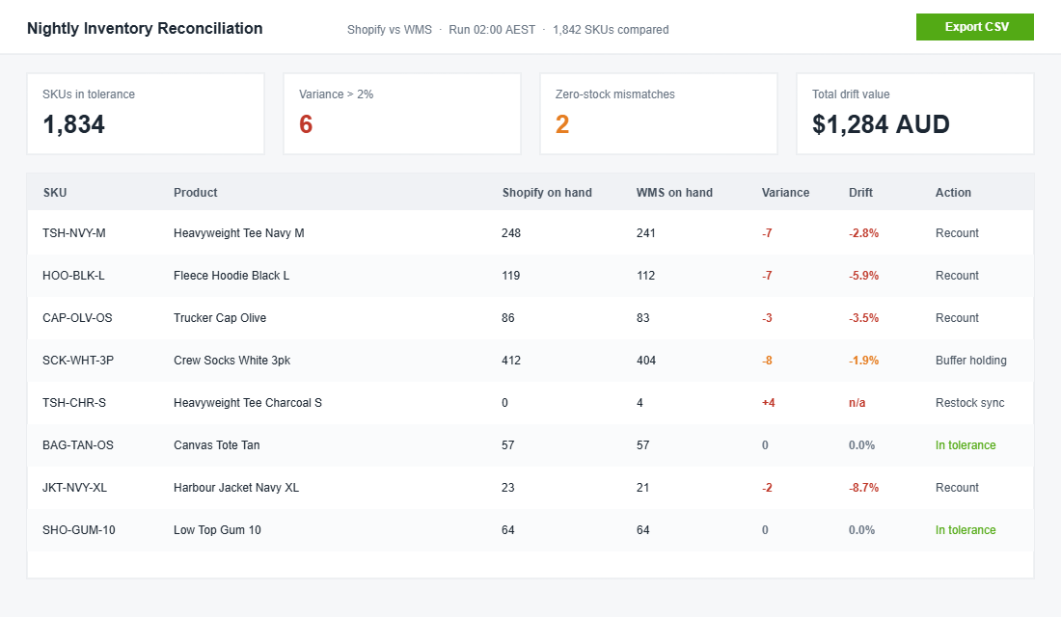Viewport: 1061px width, 617px height.
Task: Sort by the SKU column header
Action: (55, 192)
